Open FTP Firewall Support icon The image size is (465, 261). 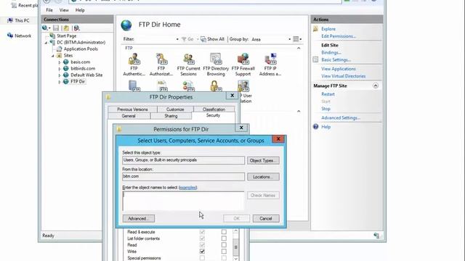243,59
